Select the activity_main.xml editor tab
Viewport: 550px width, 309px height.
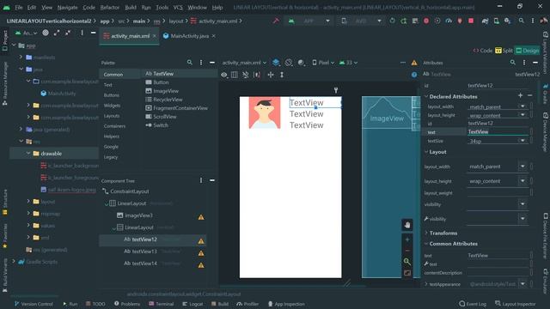pos(130,36)
